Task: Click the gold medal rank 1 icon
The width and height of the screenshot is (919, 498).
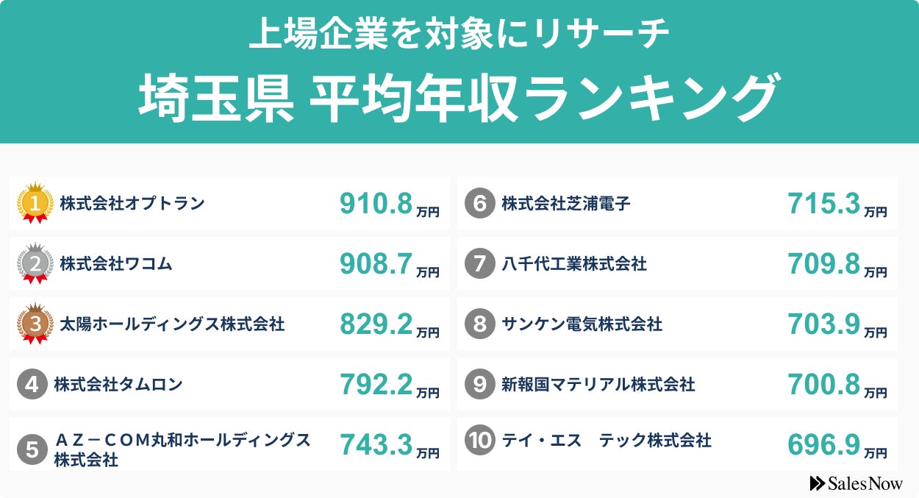Action: (x=35, y=202)
